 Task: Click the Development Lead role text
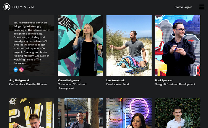pyautogui.click(x=118, y=84)
